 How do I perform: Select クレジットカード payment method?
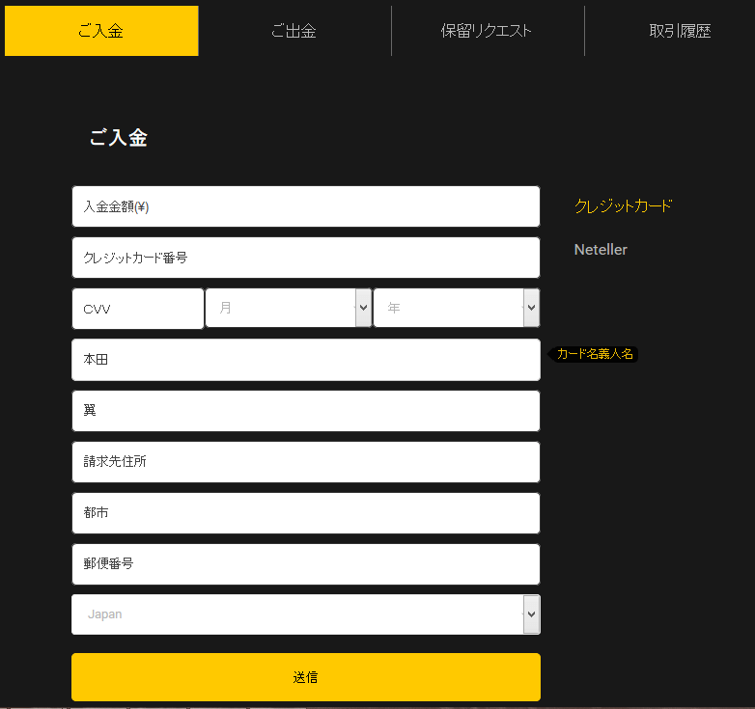(623, 205)
